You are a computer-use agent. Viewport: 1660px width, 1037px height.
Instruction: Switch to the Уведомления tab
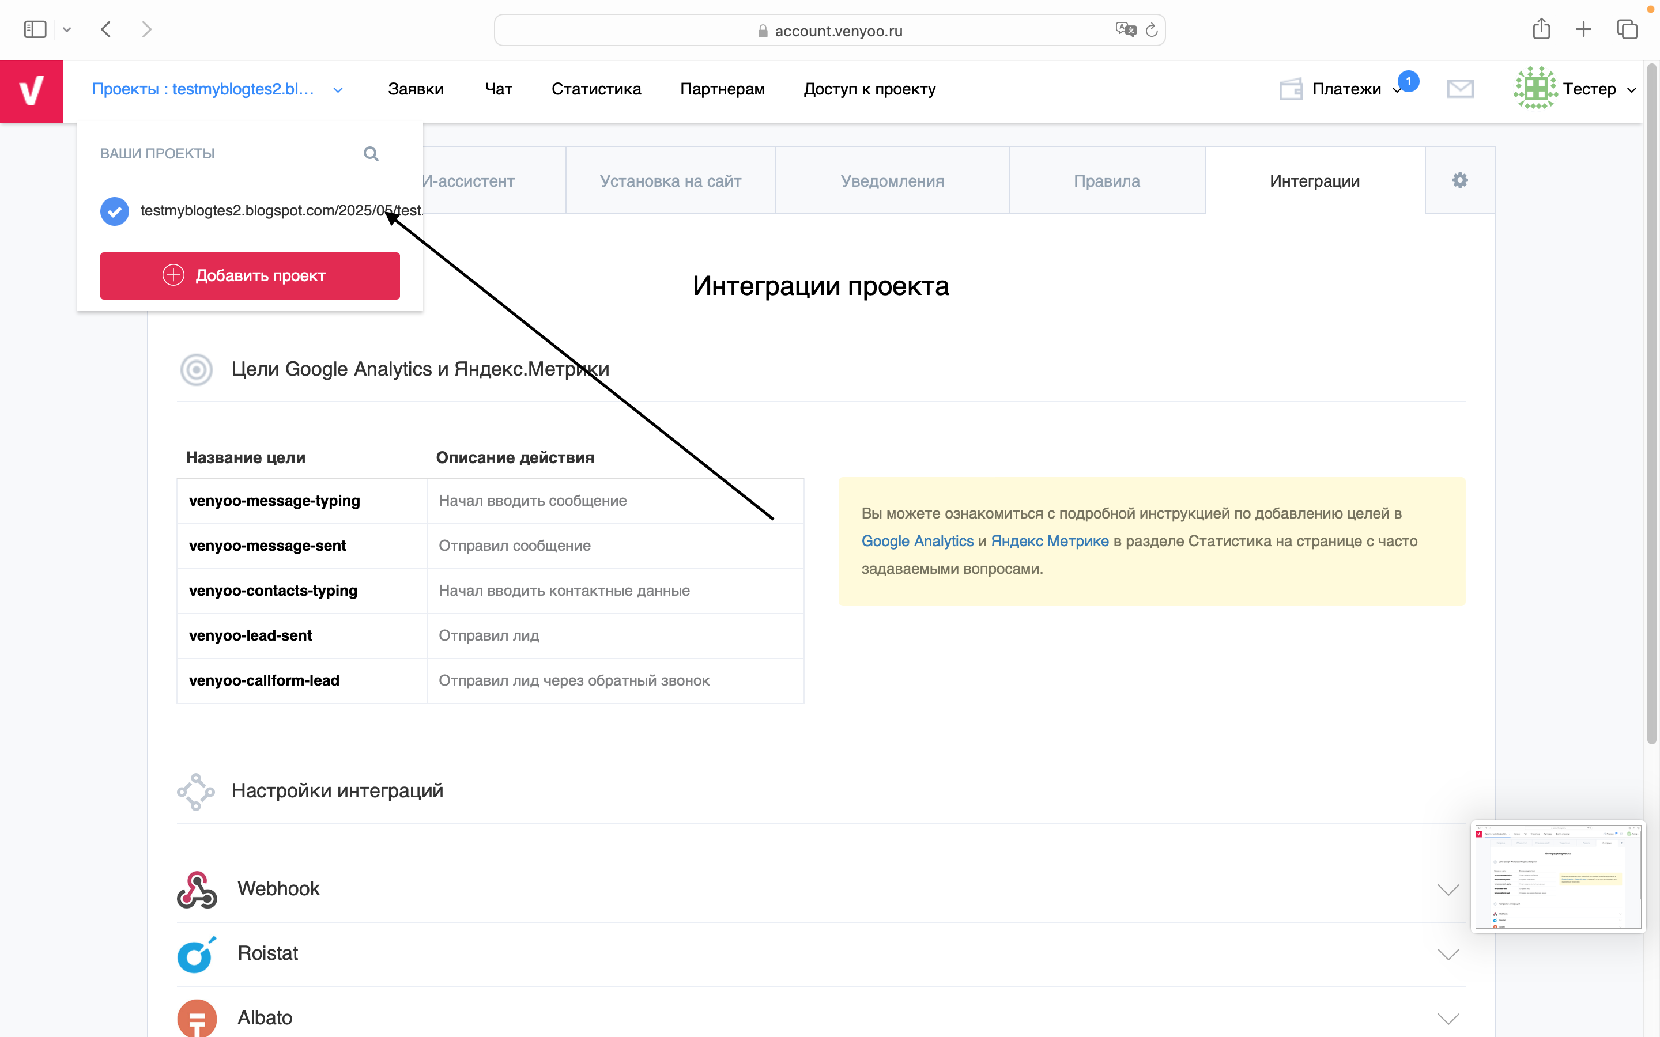click(892, 181)
